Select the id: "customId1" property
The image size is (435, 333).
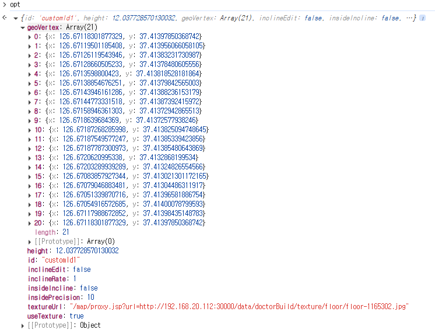click(x=54, y=260)
